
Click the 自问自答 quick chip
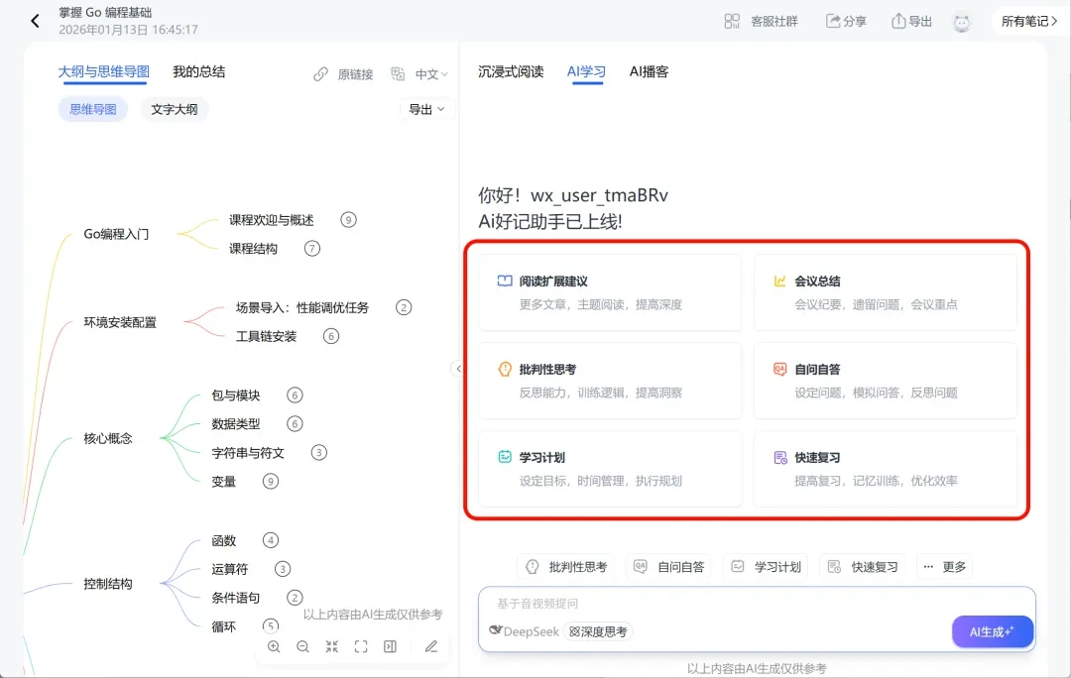point(668,567)
